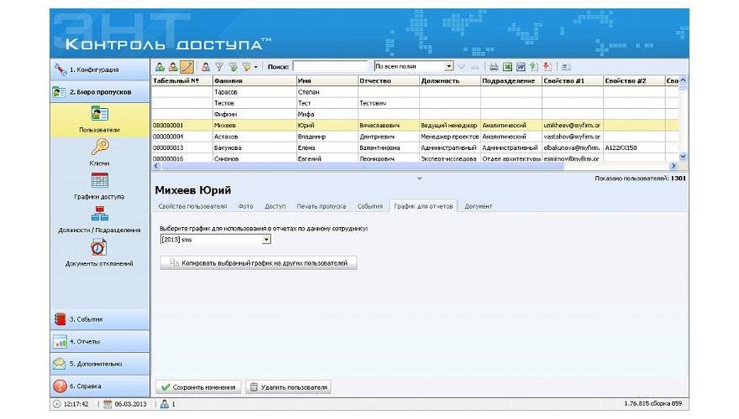
Task: Click 'Сохранить изменения' button
Action: (199, 387)
